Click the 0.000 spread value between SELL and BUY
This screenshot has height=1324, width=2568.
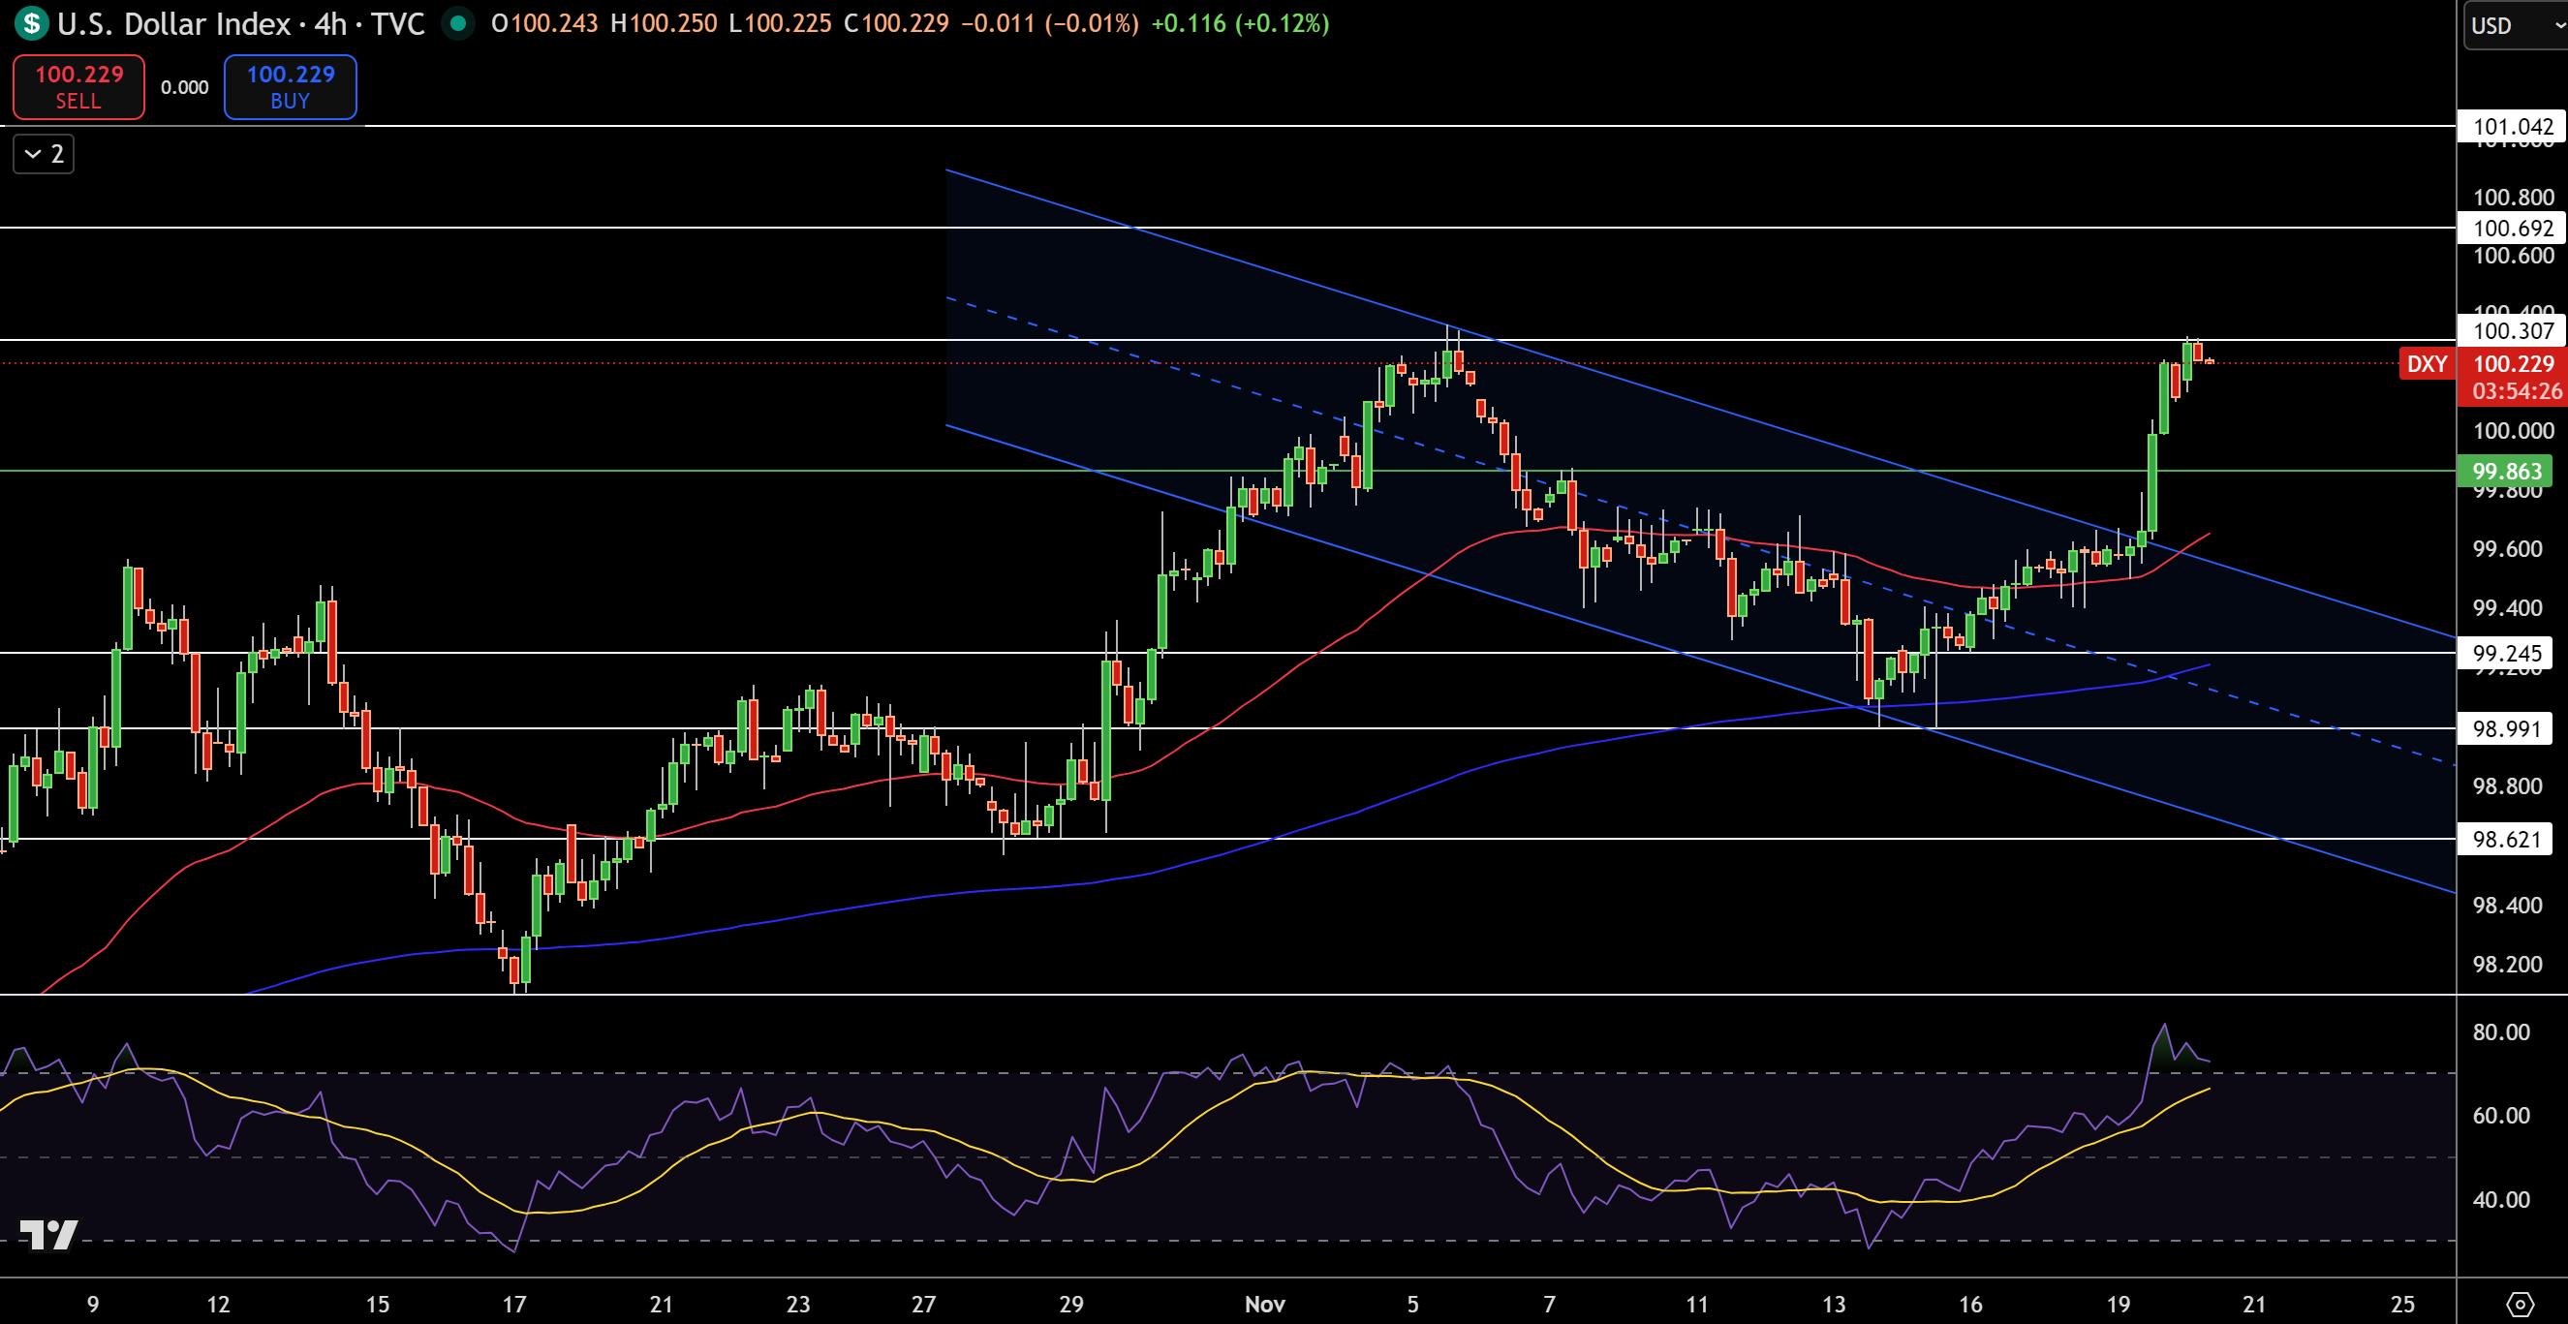click(x=184, y=87)
